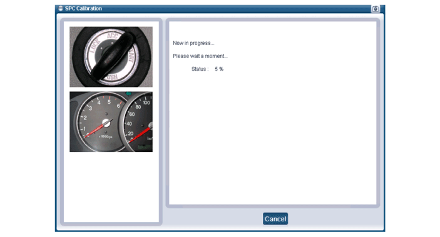
Task: Click the number 5 on the tachometer
Action: (109, 102)
